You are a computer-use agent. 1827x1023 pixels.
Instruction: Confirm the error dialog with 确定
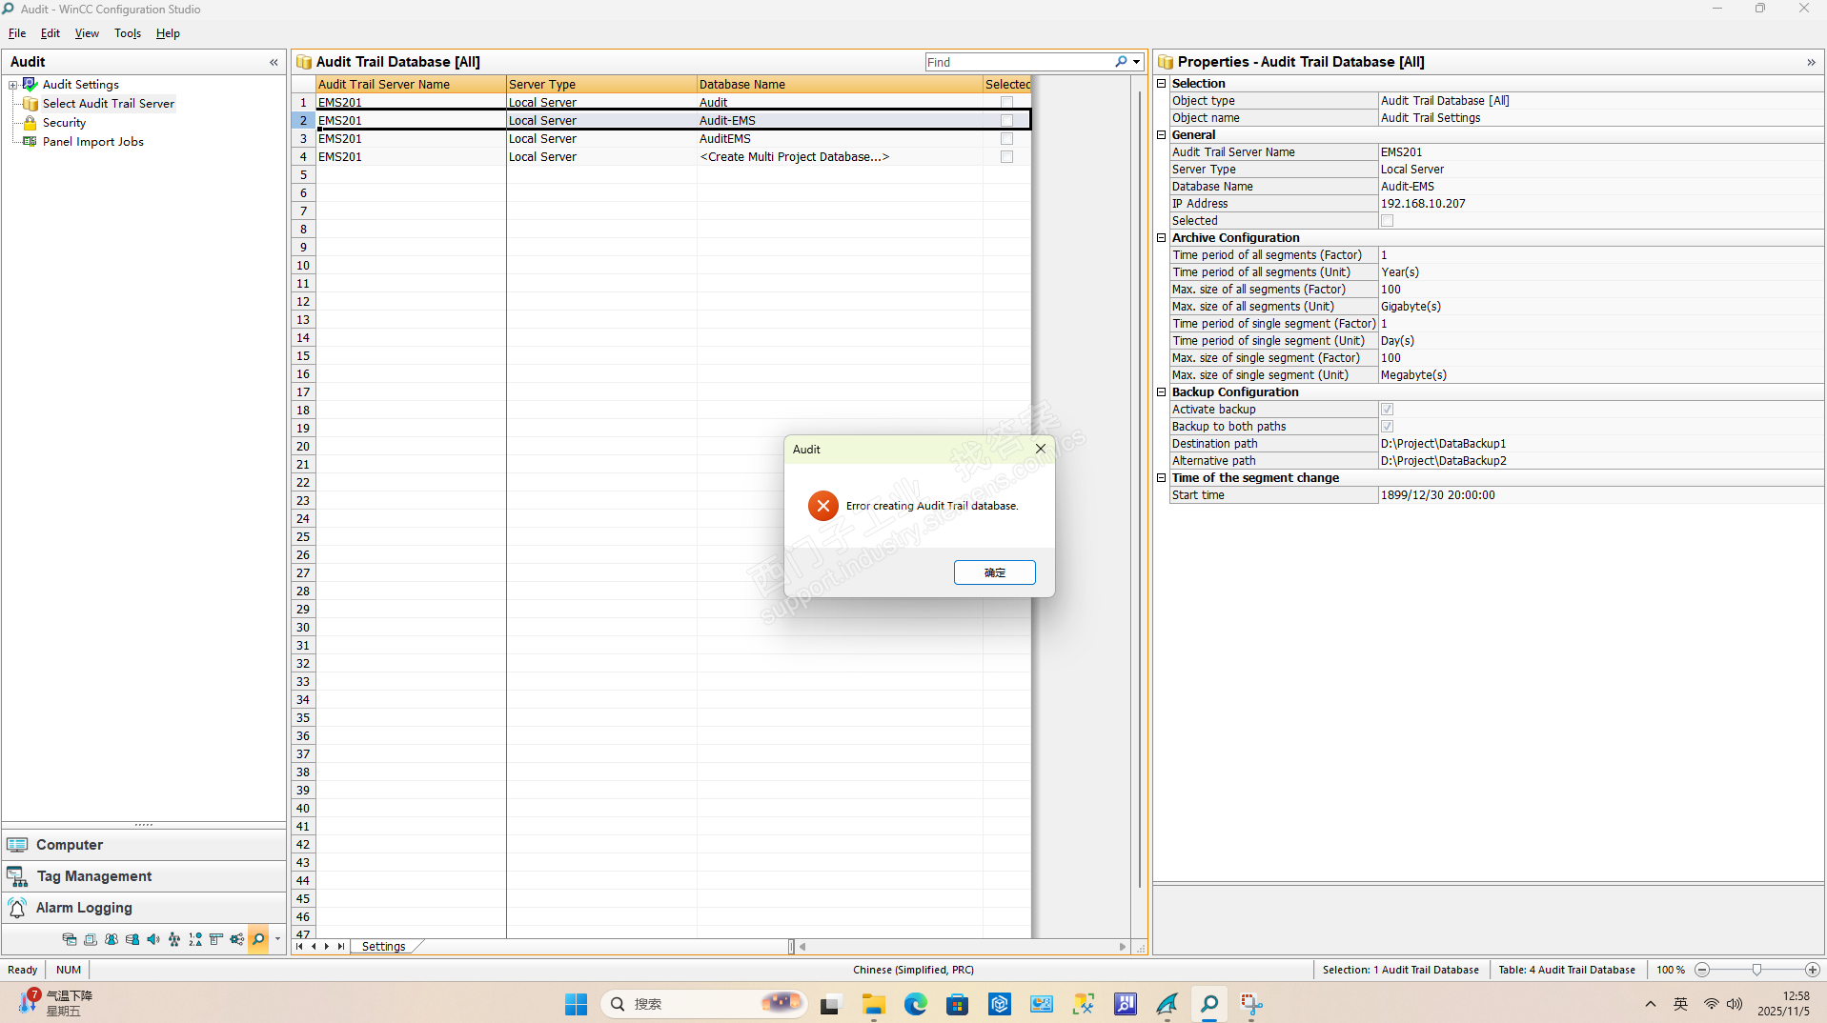tap(994, 572)
